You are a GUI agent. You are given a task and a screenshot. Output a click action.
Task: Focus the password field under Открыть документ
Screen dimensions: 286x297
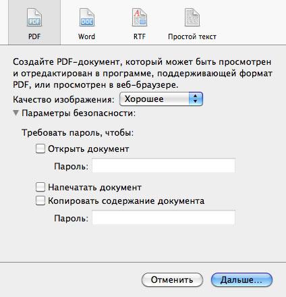(x=163, y=166)
